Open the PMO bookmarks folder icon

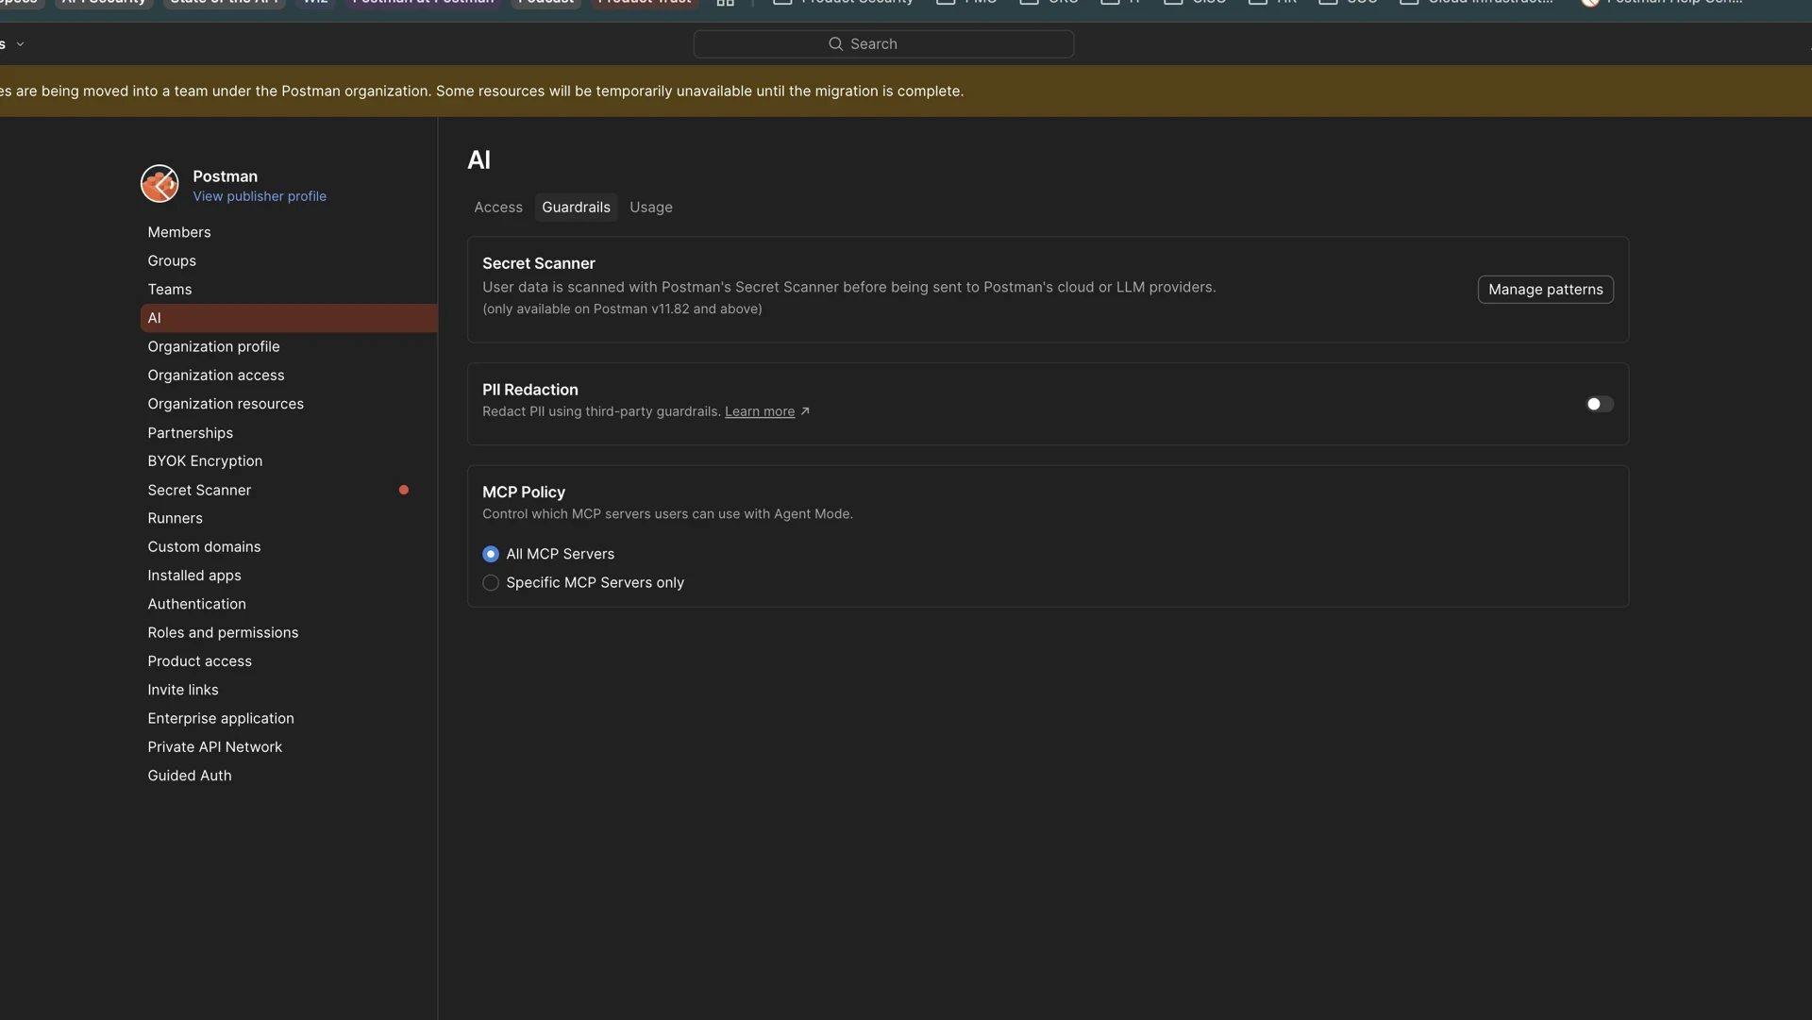coord(947,2)
